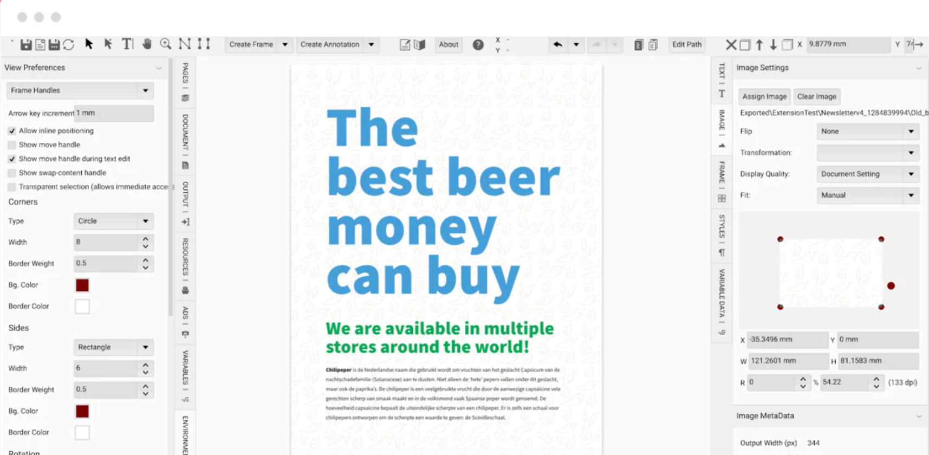Image resolution: width=929 pixels, height=455 pixels.
Task: Click the Refresh circular arrows icon
Action: click(68, 44)
